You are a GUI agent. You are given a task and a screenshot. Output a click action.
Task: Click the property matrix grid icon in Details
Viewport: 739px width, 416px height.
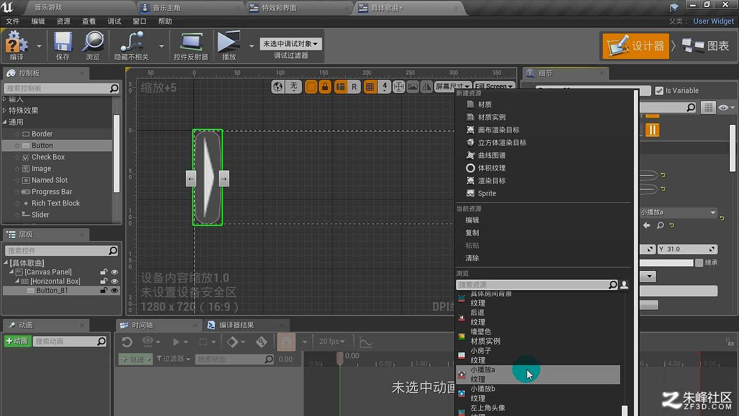(x=708, y=107)
